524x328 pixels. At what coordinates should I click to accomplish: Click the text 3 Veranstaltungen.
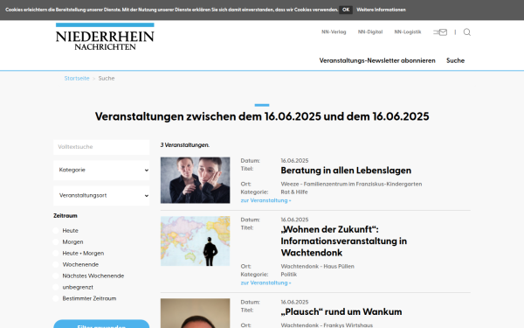click(x=185, y=145)
